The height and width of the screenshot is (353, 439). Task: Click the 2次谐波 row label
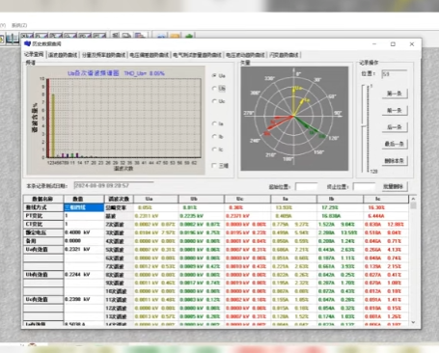click(x=119, y=225)
